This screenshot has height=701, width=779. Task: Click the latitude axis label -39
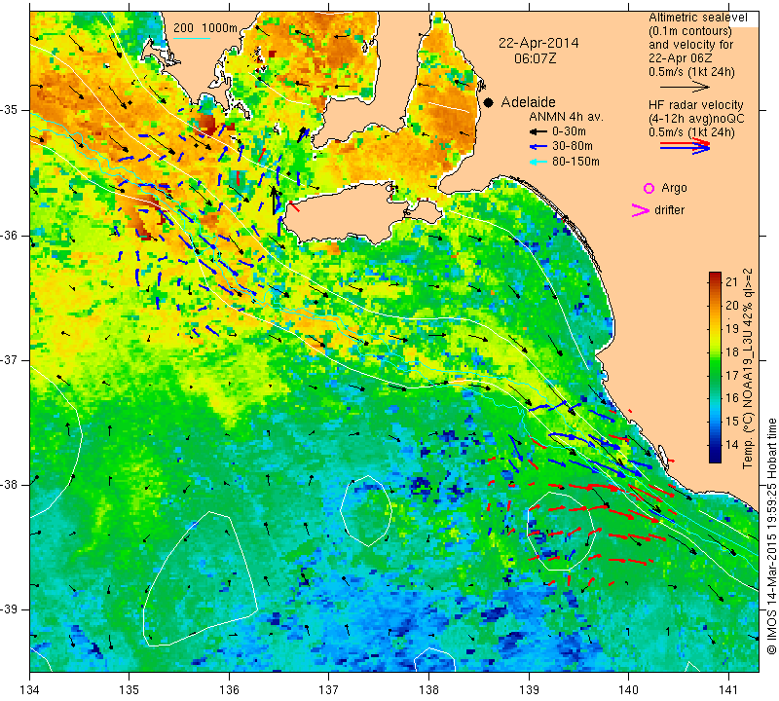11,609
